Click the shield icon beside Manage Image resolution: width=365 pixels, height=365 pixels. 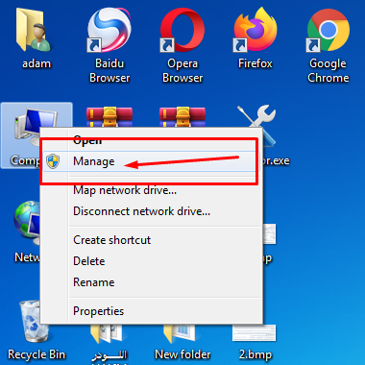pyautogui.click(x=53, y=161)
